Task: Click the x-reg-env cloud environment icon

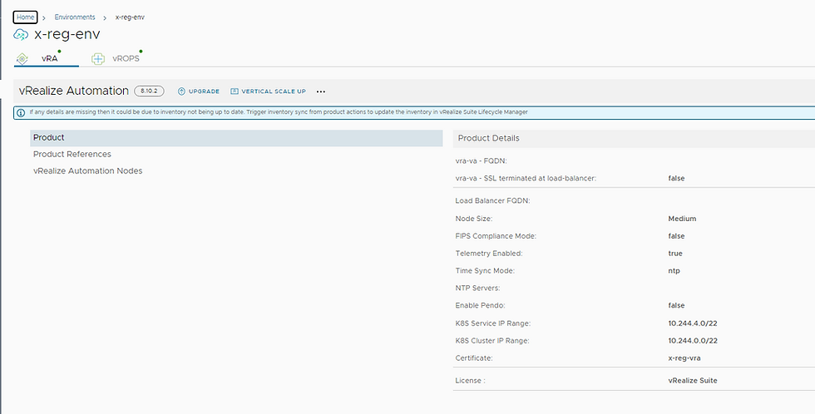Action: (x=21, y=35)
